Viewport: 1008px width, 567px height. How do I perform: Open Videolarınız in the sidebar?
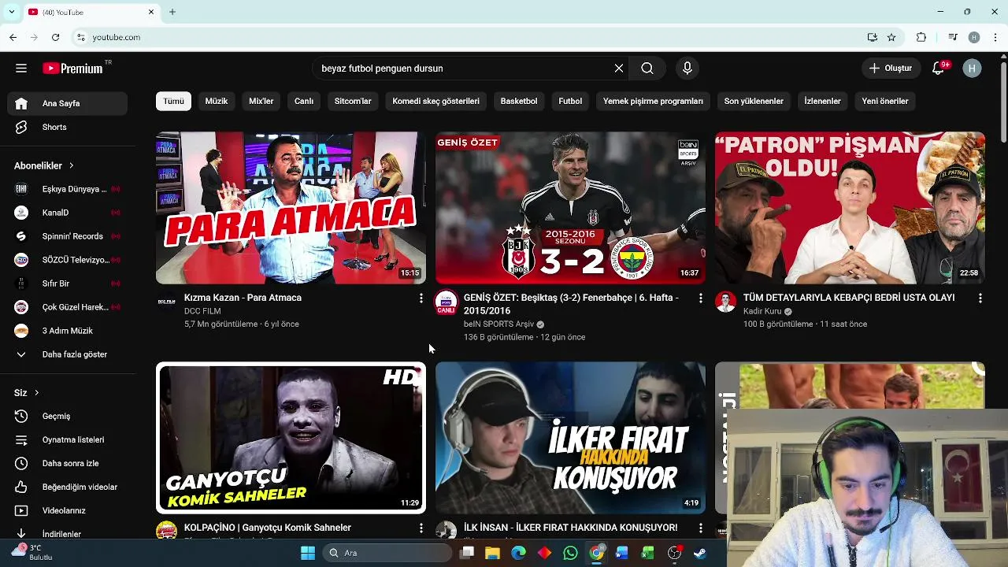coord(68,510)
